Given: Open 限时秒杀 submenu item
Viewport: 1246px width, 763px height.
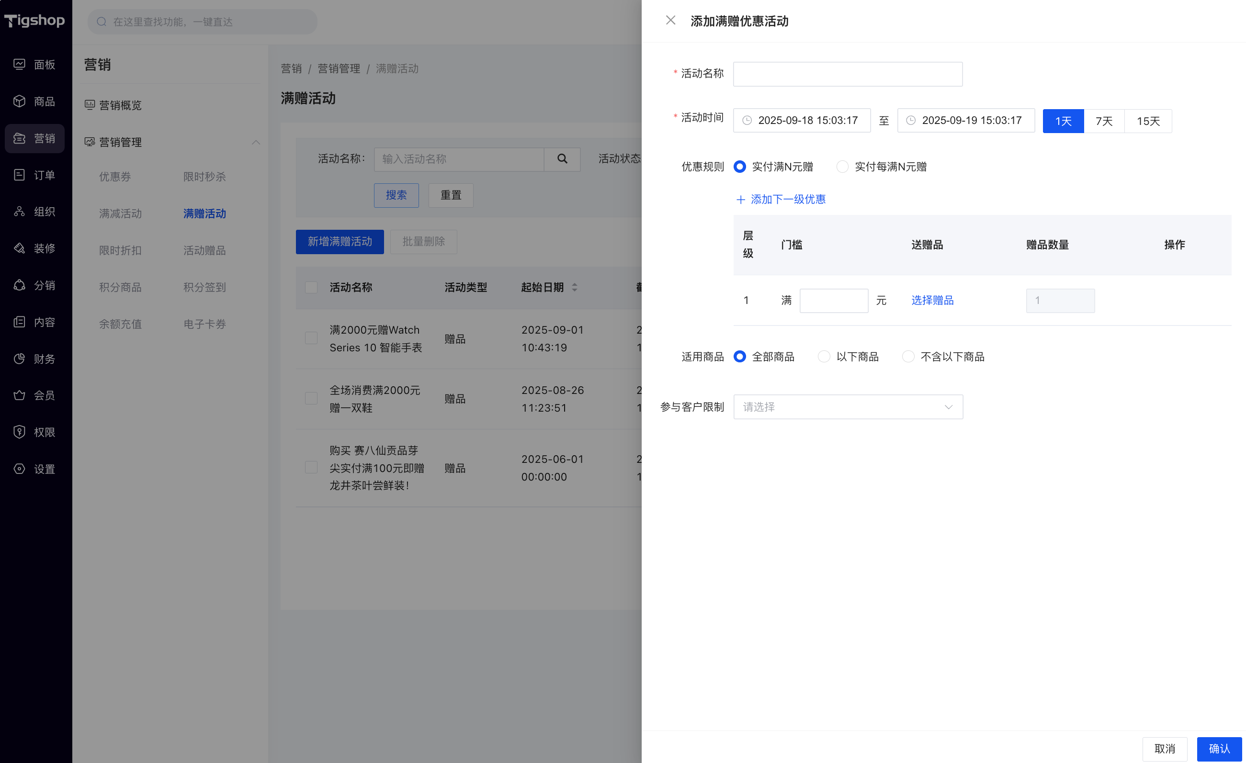Looking at the screenshot, I should pyautogui.click(x=205, y=177).
